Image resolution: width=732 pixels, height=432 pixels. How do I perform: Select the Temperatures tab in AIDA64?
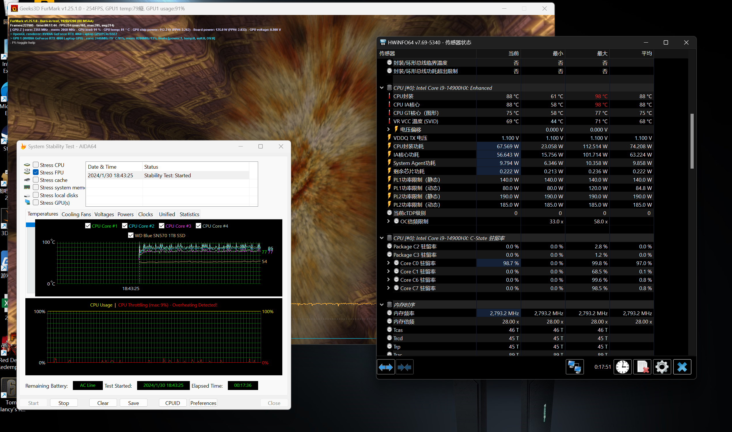tap(42, 214)
